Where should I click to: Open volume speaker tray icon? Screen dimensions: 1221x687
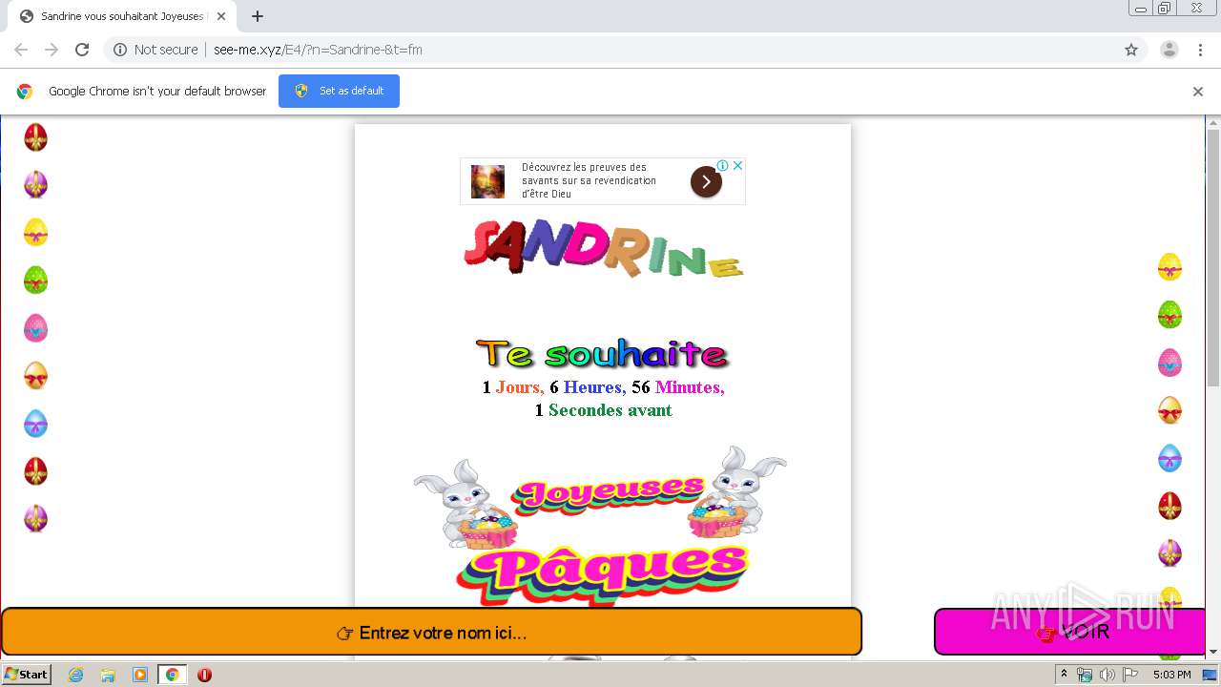tap(1107, 675)
